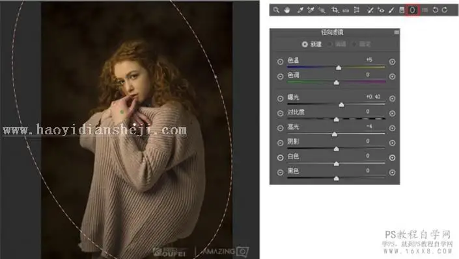
Task: Click the 阴影 shadows slider handle
Action: pyautogui.click(x=337, y=149)
